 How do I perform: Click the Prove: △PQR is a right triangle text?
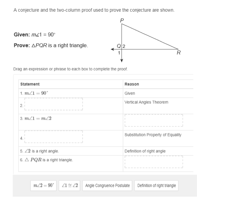coord(51,46)
